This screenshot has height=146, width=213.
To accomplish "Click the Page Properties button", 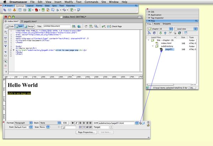I will (x=86, y=132).
